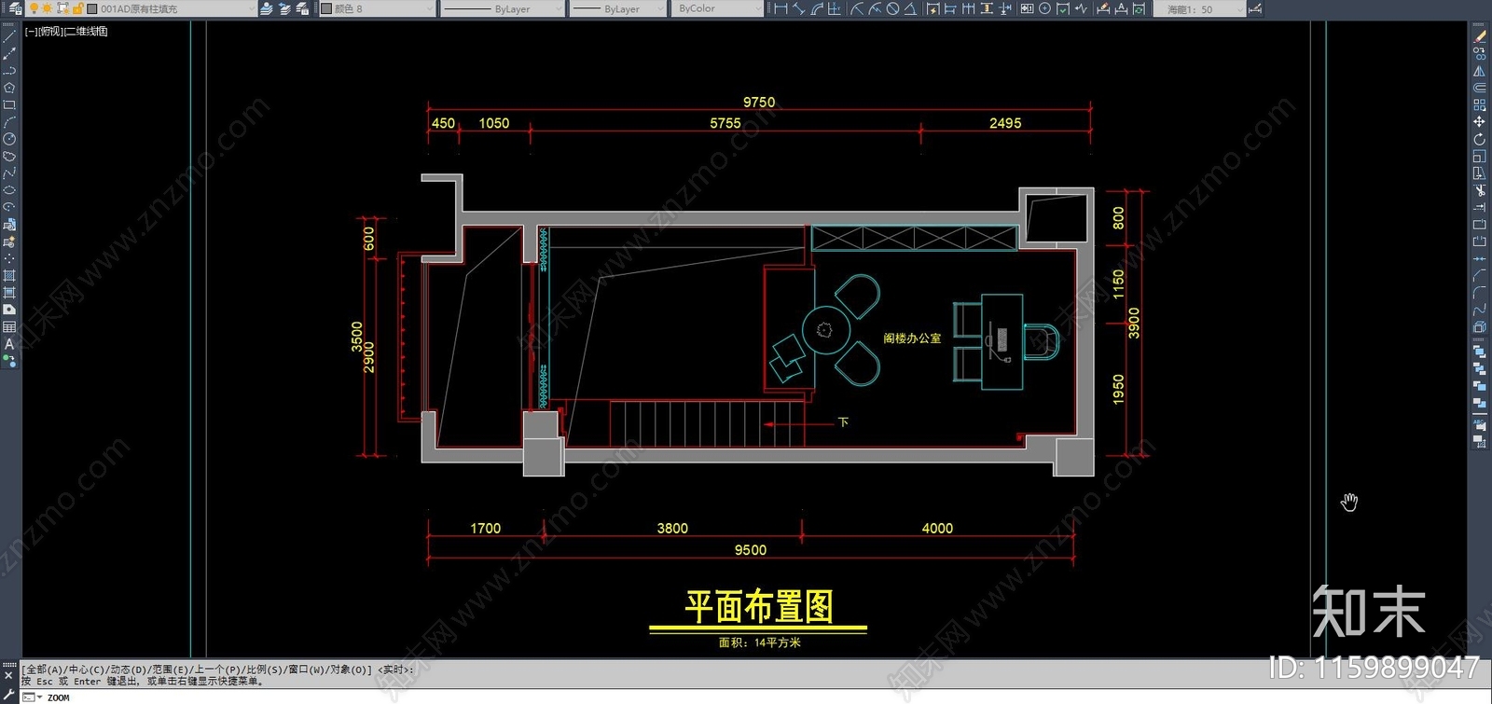
Task: Click the 下 stair direction label
Action: [843, 422]
